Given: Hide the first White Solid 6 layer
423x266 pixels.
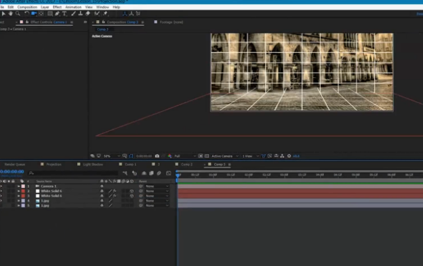Looking at the screenshot, I should pos(2,191).
